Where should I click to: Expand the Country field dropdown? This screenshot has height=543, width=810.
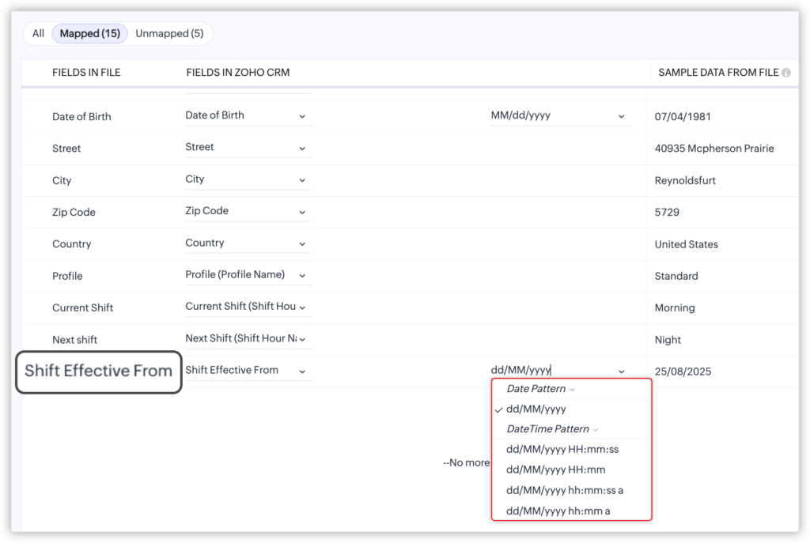(303, 243)
